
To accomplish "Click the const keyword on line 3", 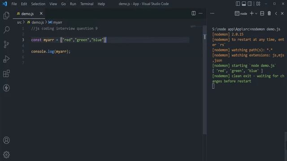I will point(36,40).
